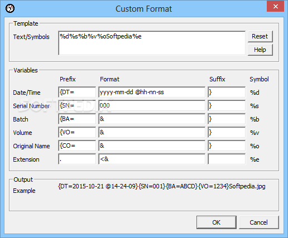Close the Custom Format dialog
Screen dimensions: 288x238
pos(276,6)
